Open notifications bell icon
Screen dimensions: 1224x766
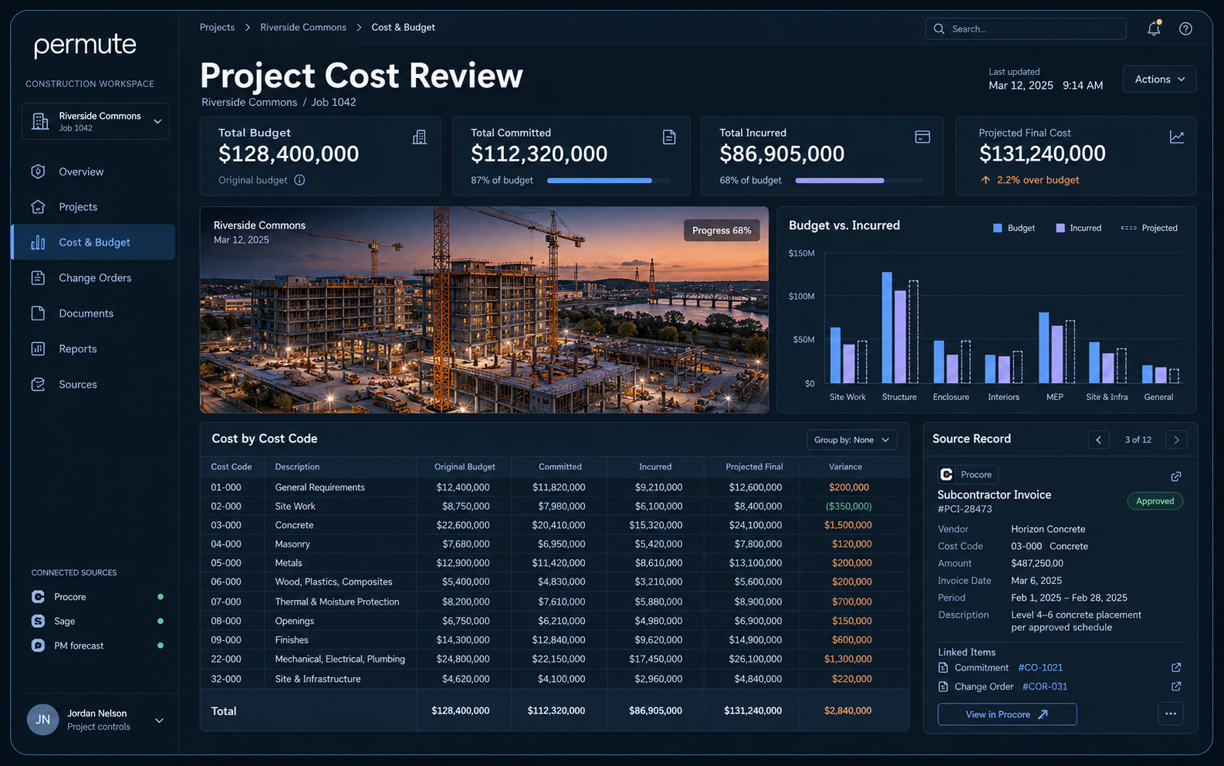(x=1154, y=29)
